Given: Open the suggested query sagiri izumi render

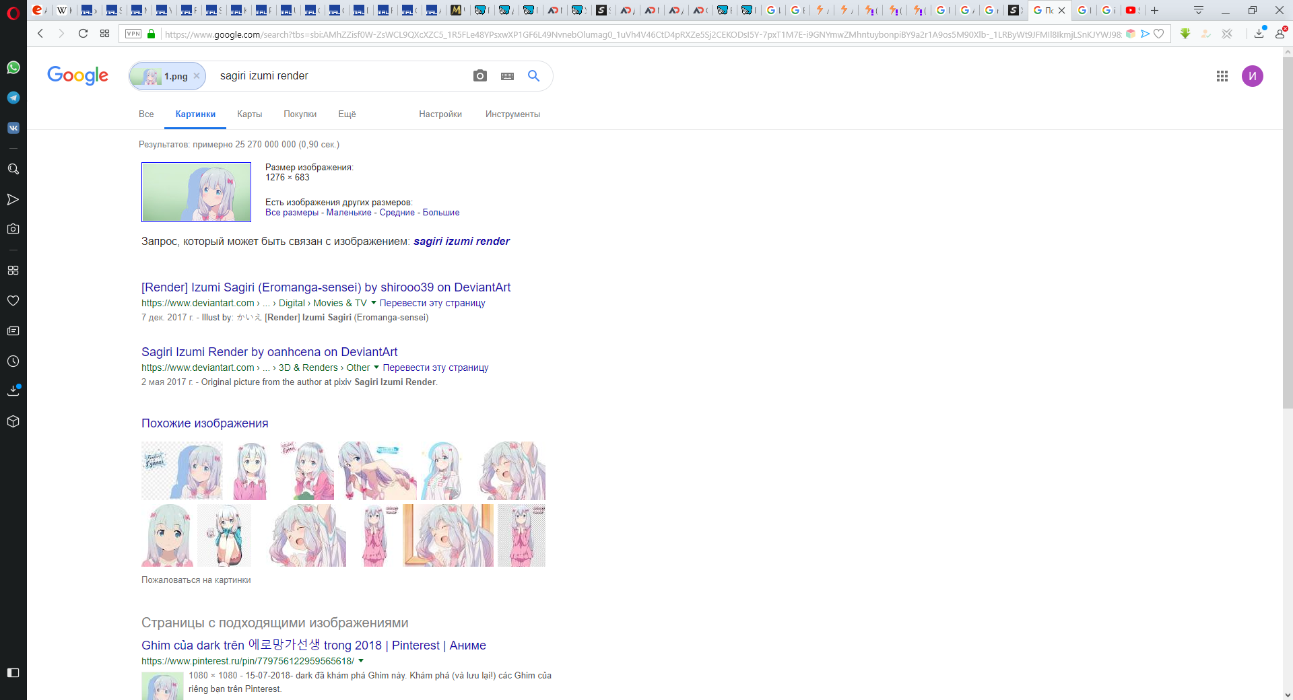Looking at the screenshot, I should click(x=461, y=241).
